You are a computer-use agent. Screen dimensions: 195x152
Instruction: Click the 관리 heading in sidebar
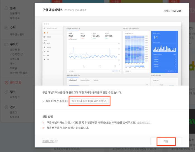(13, 107)
